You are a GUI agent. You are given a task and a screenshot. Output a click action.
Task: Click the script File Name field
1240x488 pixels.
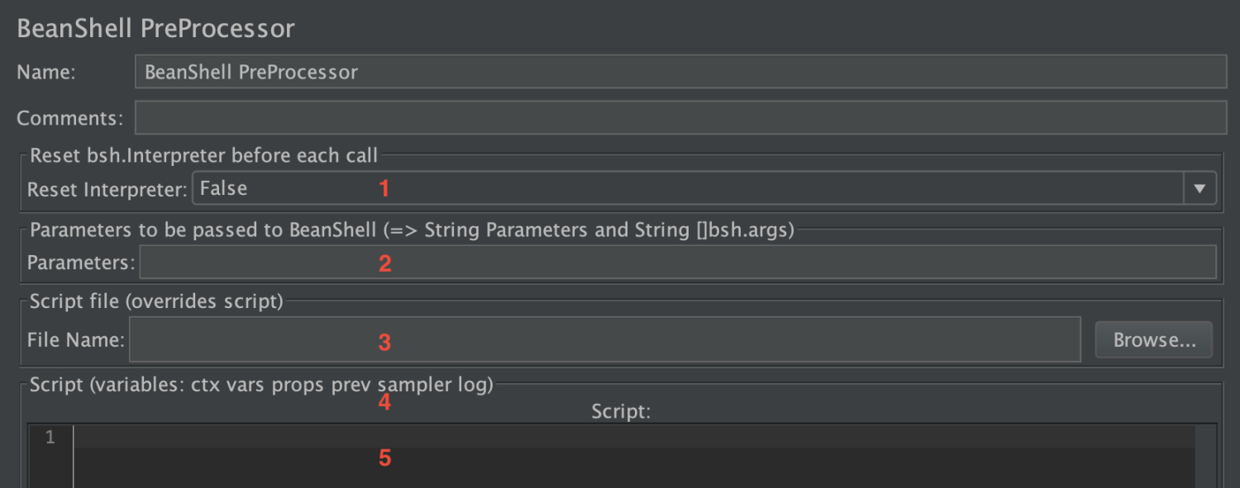pyautogui.click(x=603, y=339)
